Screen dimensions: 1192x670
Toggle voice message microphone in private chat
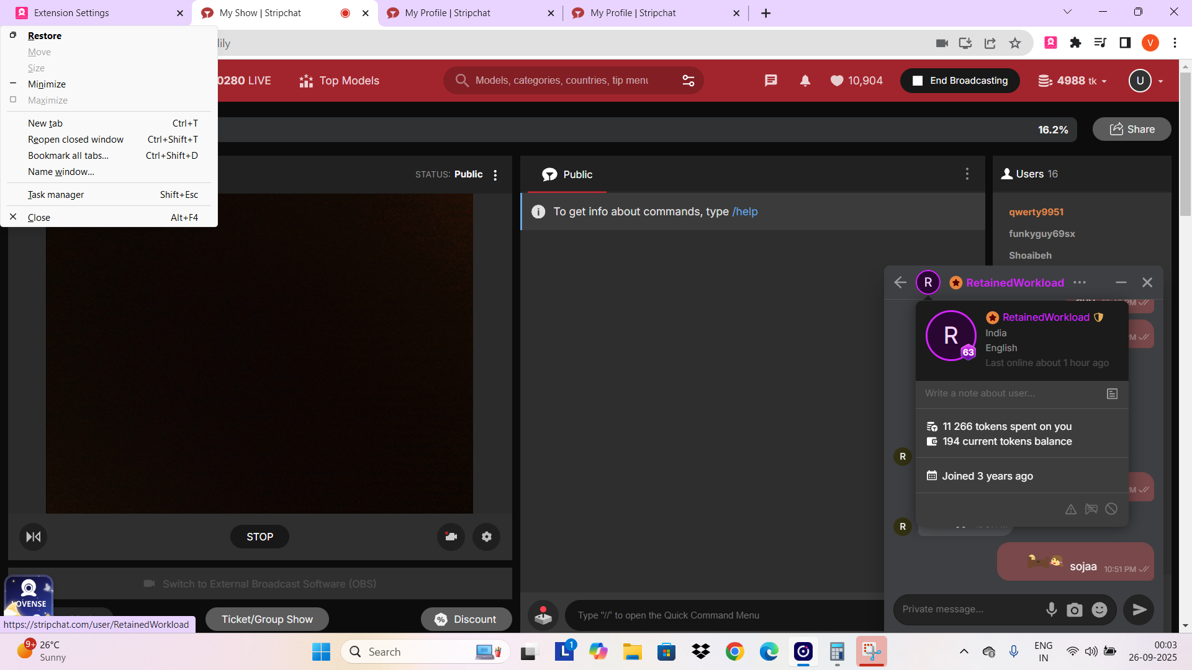(x=1051, y=610)
